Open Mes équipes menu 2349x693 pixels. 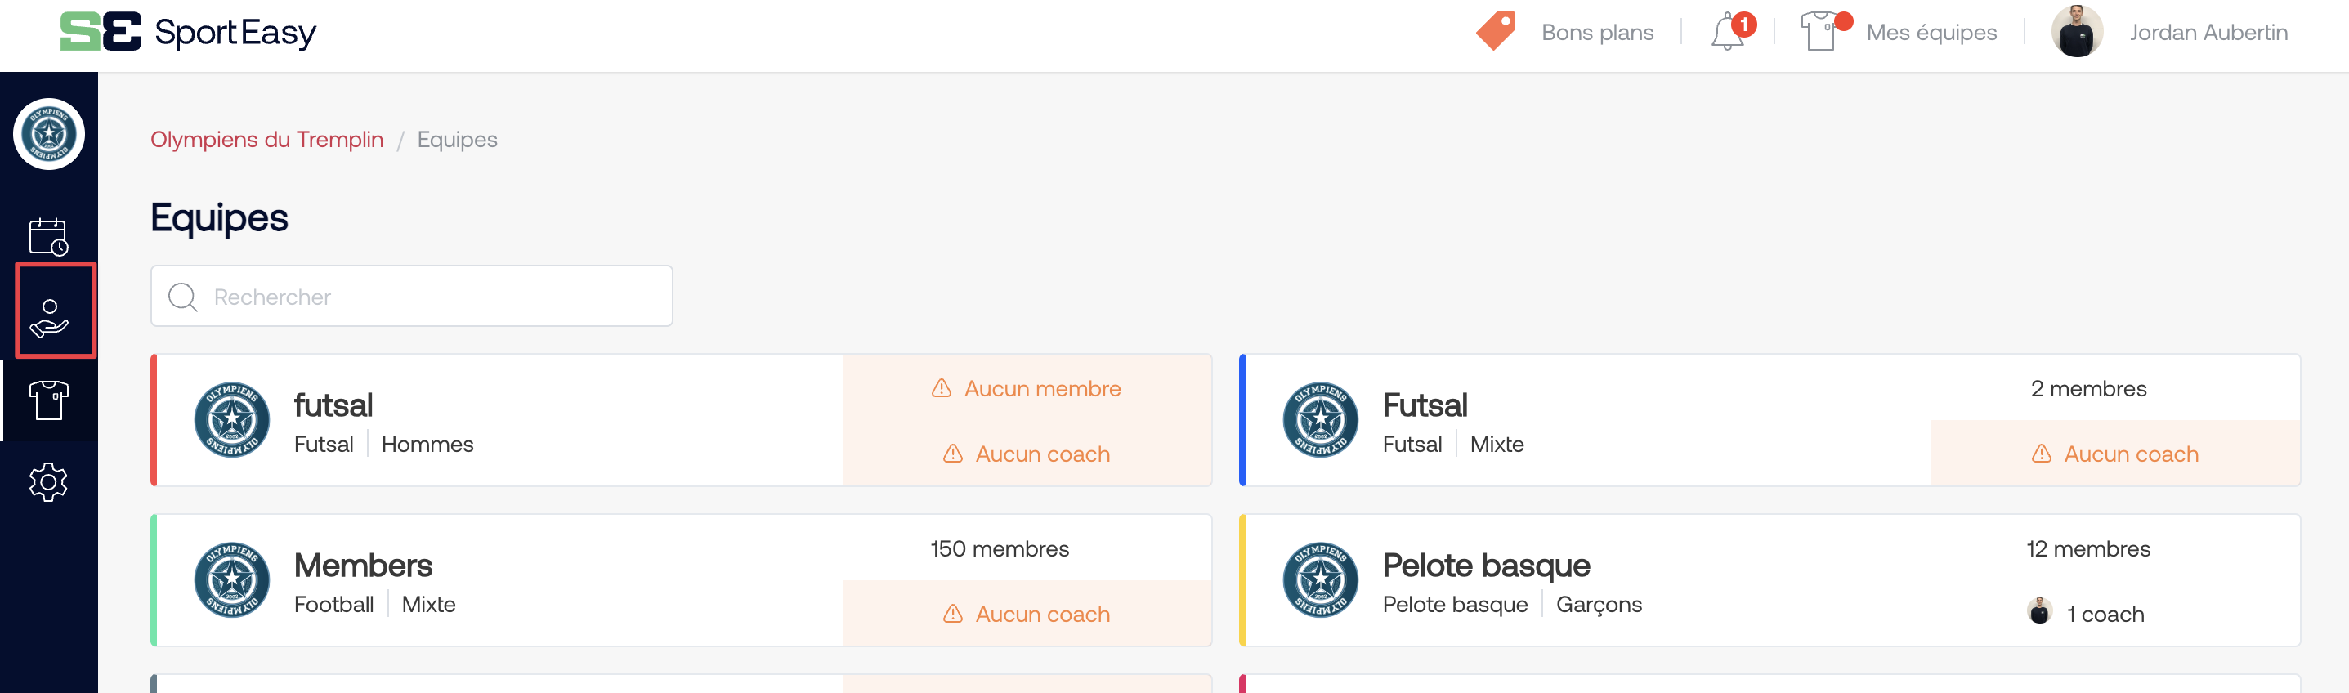coord(1931,33)
